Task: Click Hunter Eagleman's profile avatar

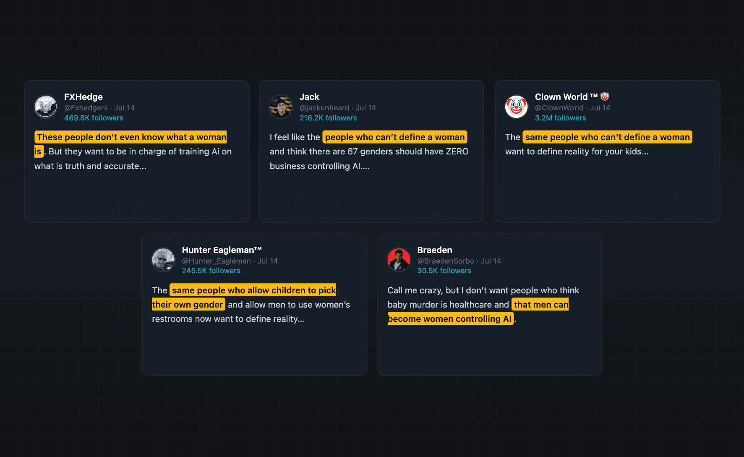Action: point(163,260)
